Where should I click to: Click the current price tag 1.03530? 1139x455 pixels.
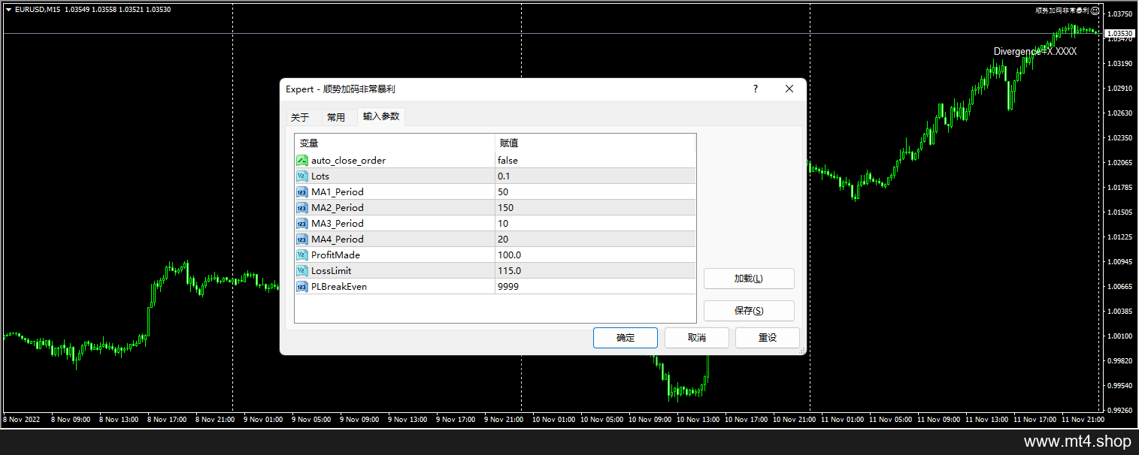pos(1119,33)
